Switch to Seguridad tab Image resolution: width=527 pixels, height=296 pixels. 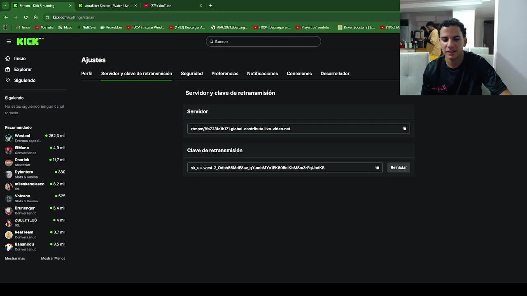(x=192, y=74)
